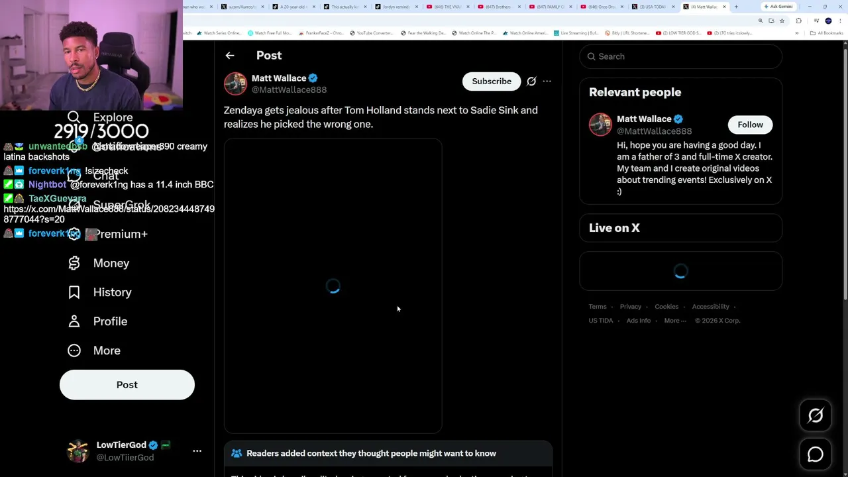The width and height of the screenshot is (848, 477).
Task: Open Matt Wallace's name in Relevant people
Action: click(x=644, y=119)
